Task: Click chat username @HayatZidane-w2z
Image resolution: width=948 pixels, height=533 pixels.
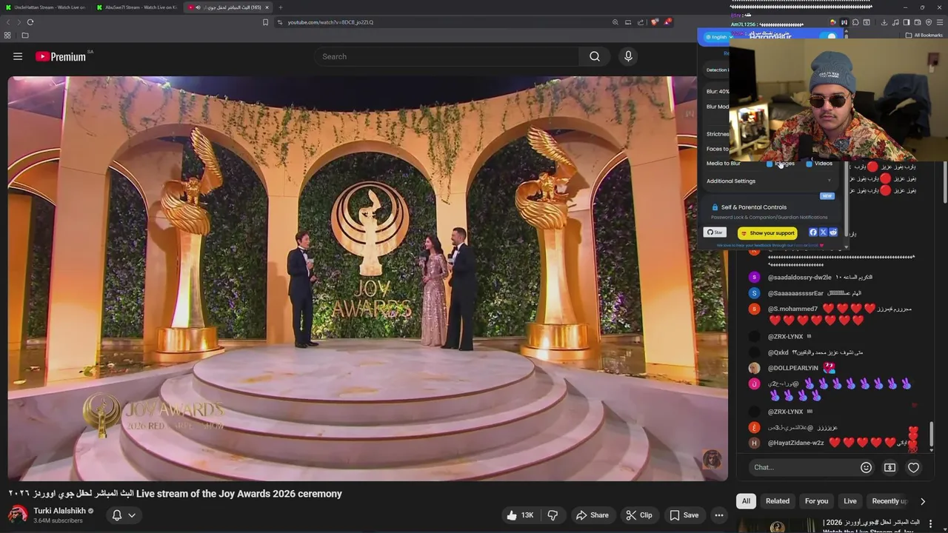Action: [x=796, y=443]
